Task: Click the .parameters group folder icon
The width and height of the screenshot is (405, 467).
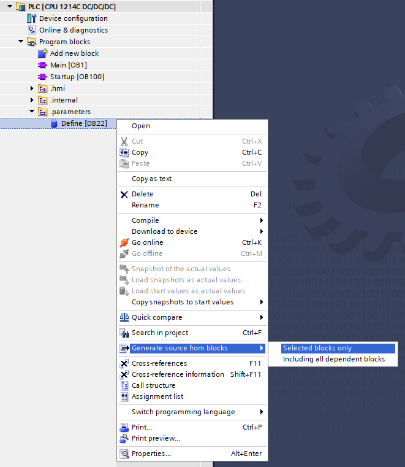Action: (42, 112)
